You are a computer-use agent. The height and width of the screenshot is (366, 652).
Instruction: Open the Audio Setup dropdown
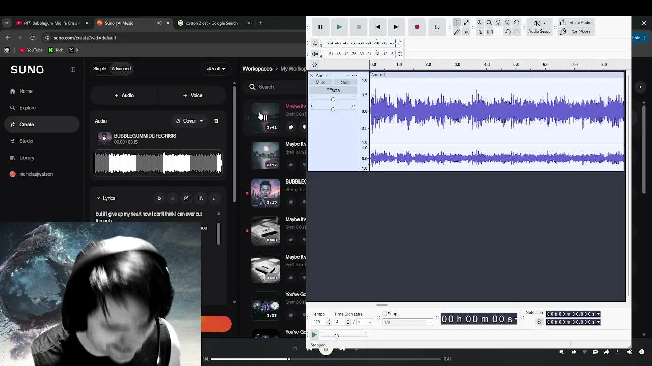tap(539, 27)
